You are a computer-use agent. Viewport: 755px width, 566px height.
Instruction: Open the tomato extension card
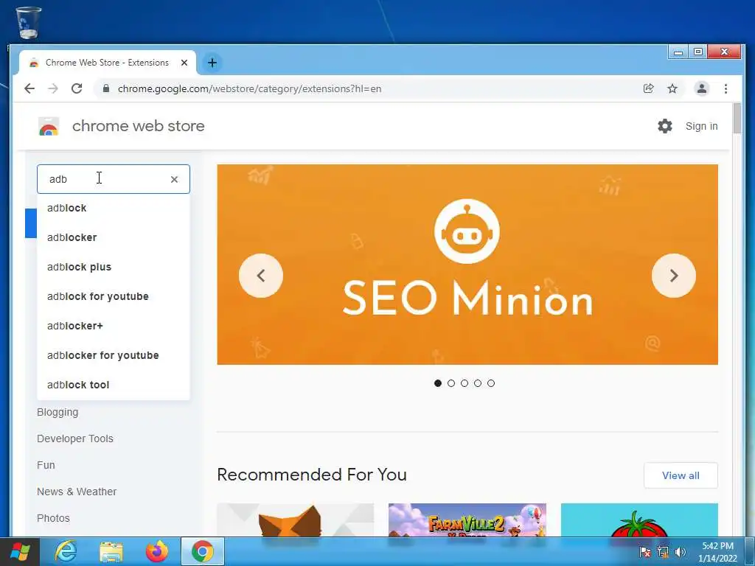click(x=639, y=520)
